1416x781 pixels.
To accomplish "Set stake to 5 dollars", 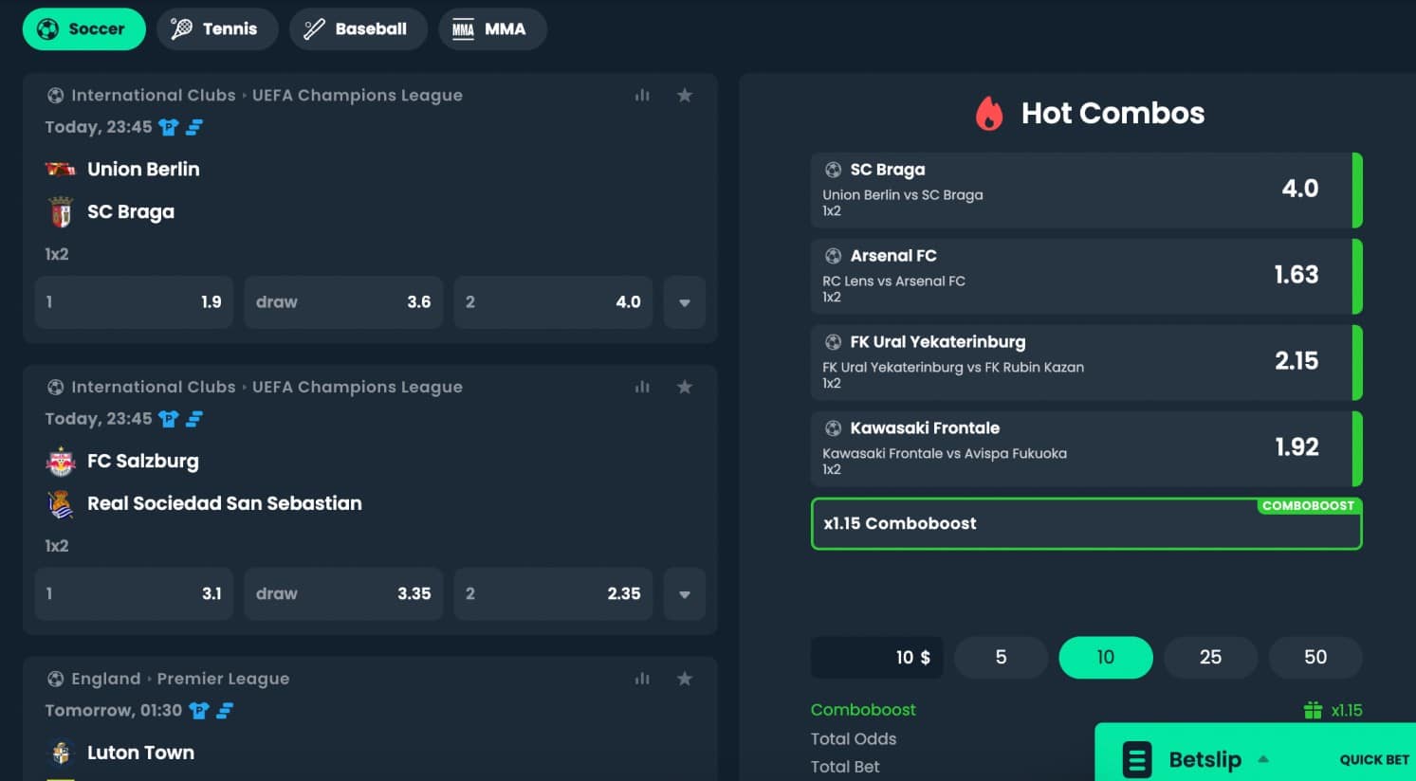I will (1001, 658).
